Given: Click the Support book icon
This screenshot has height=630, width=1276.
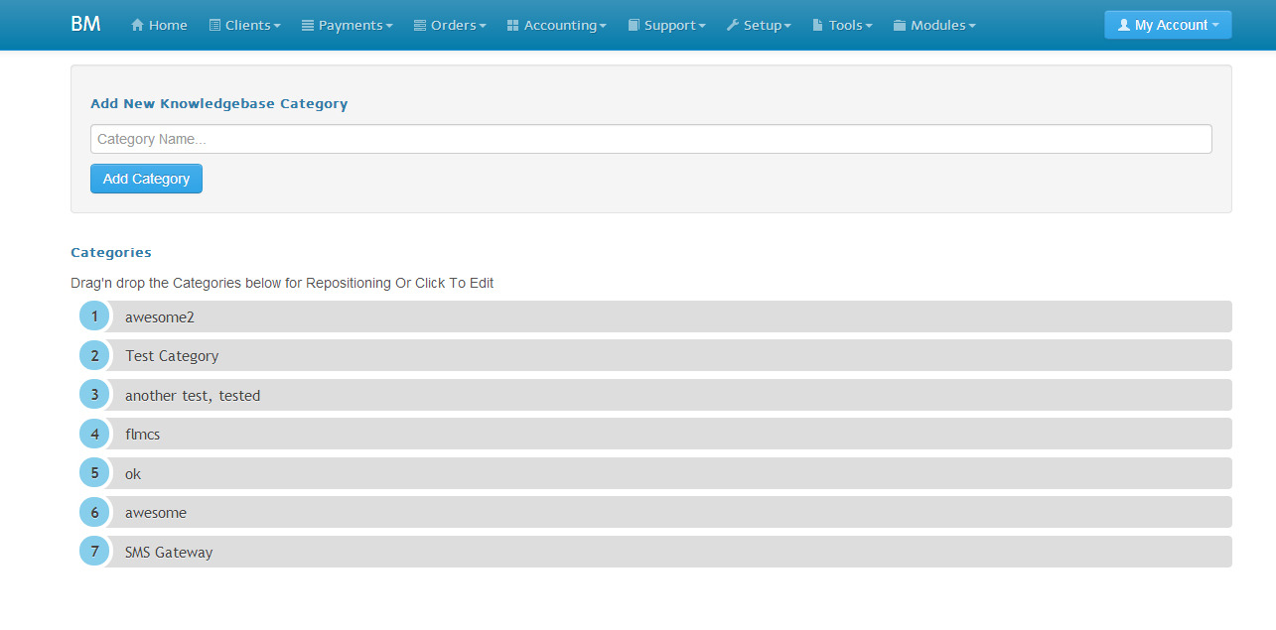Looking at the screenshot, I should (x=634, y=25).
